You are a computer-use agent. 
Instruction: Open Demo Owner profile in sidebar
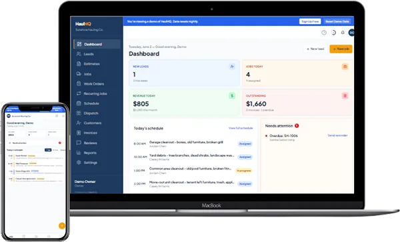[85, 183]
